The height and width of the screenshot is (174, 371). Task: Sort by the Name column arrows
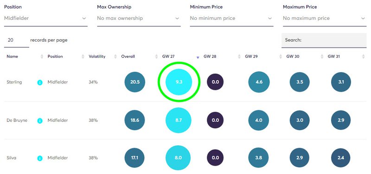42,56
